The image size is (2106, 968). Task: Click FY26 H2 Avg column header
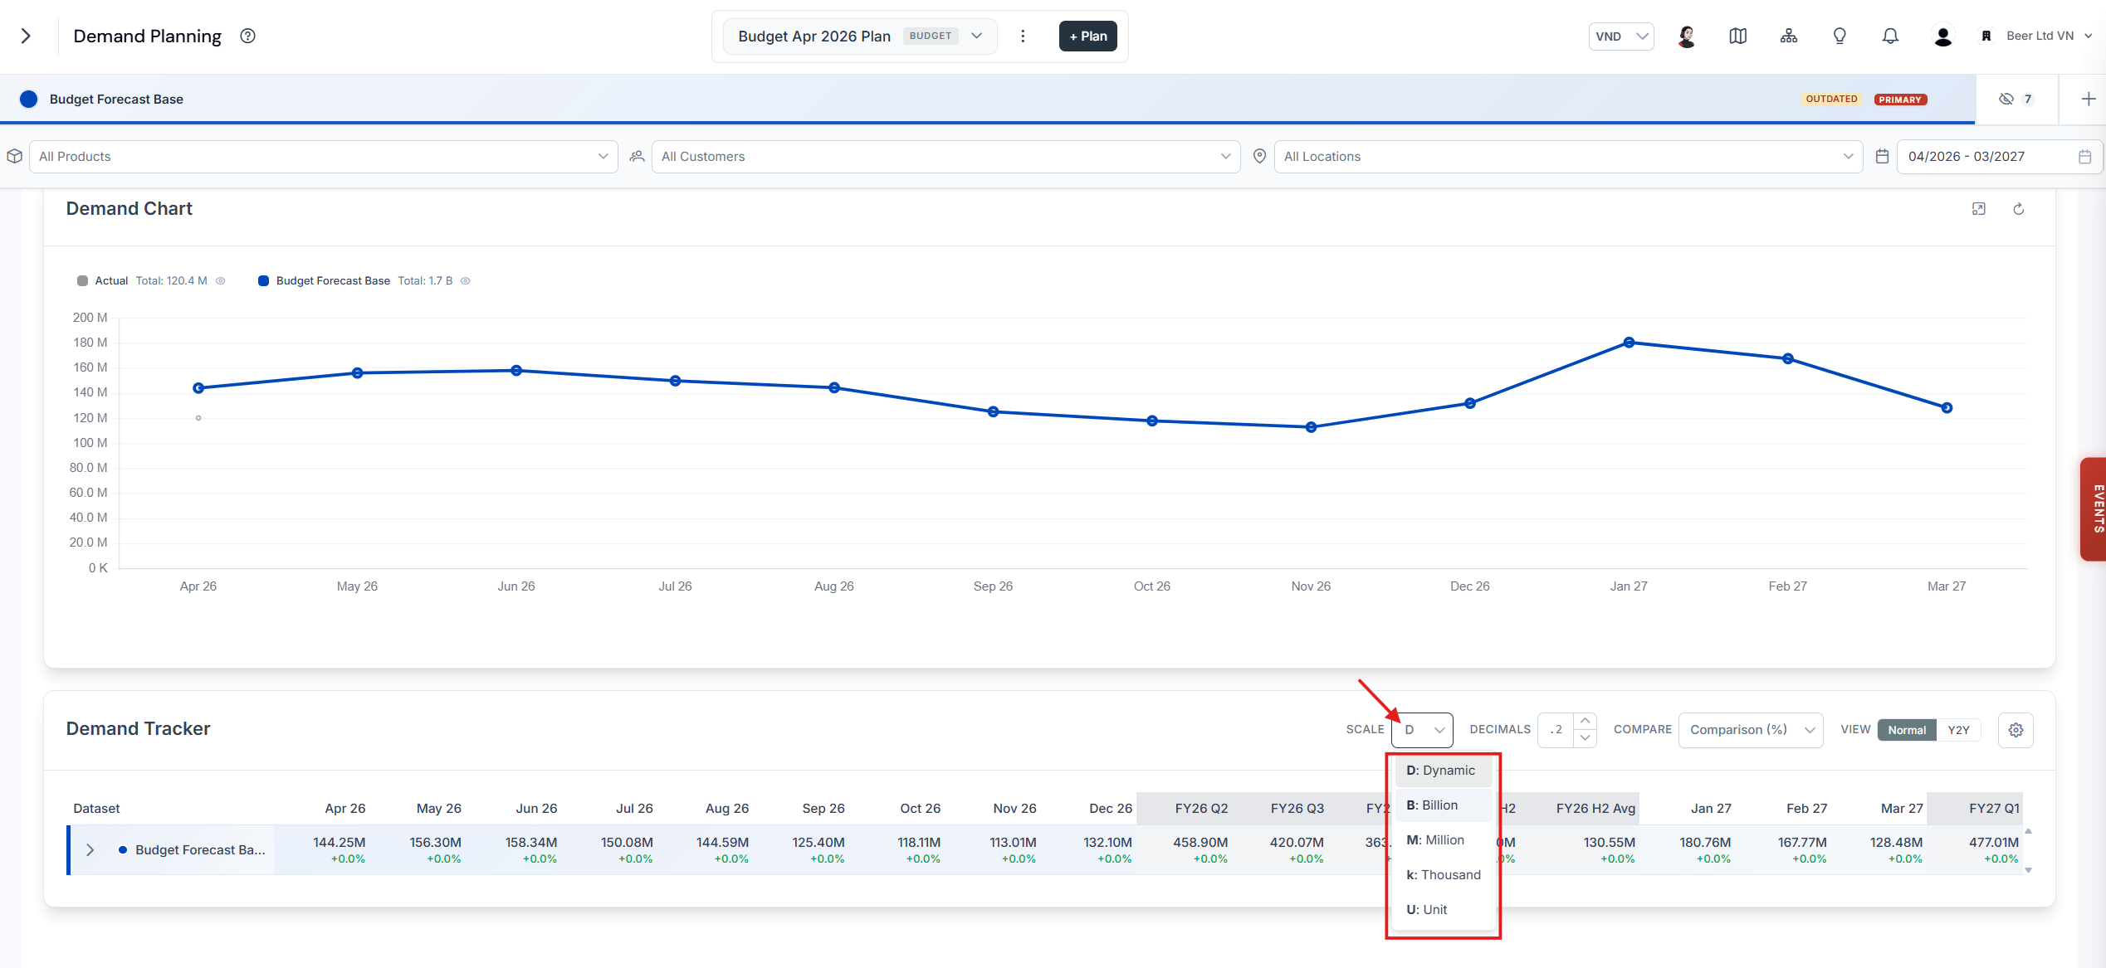tap(1595, 808)
